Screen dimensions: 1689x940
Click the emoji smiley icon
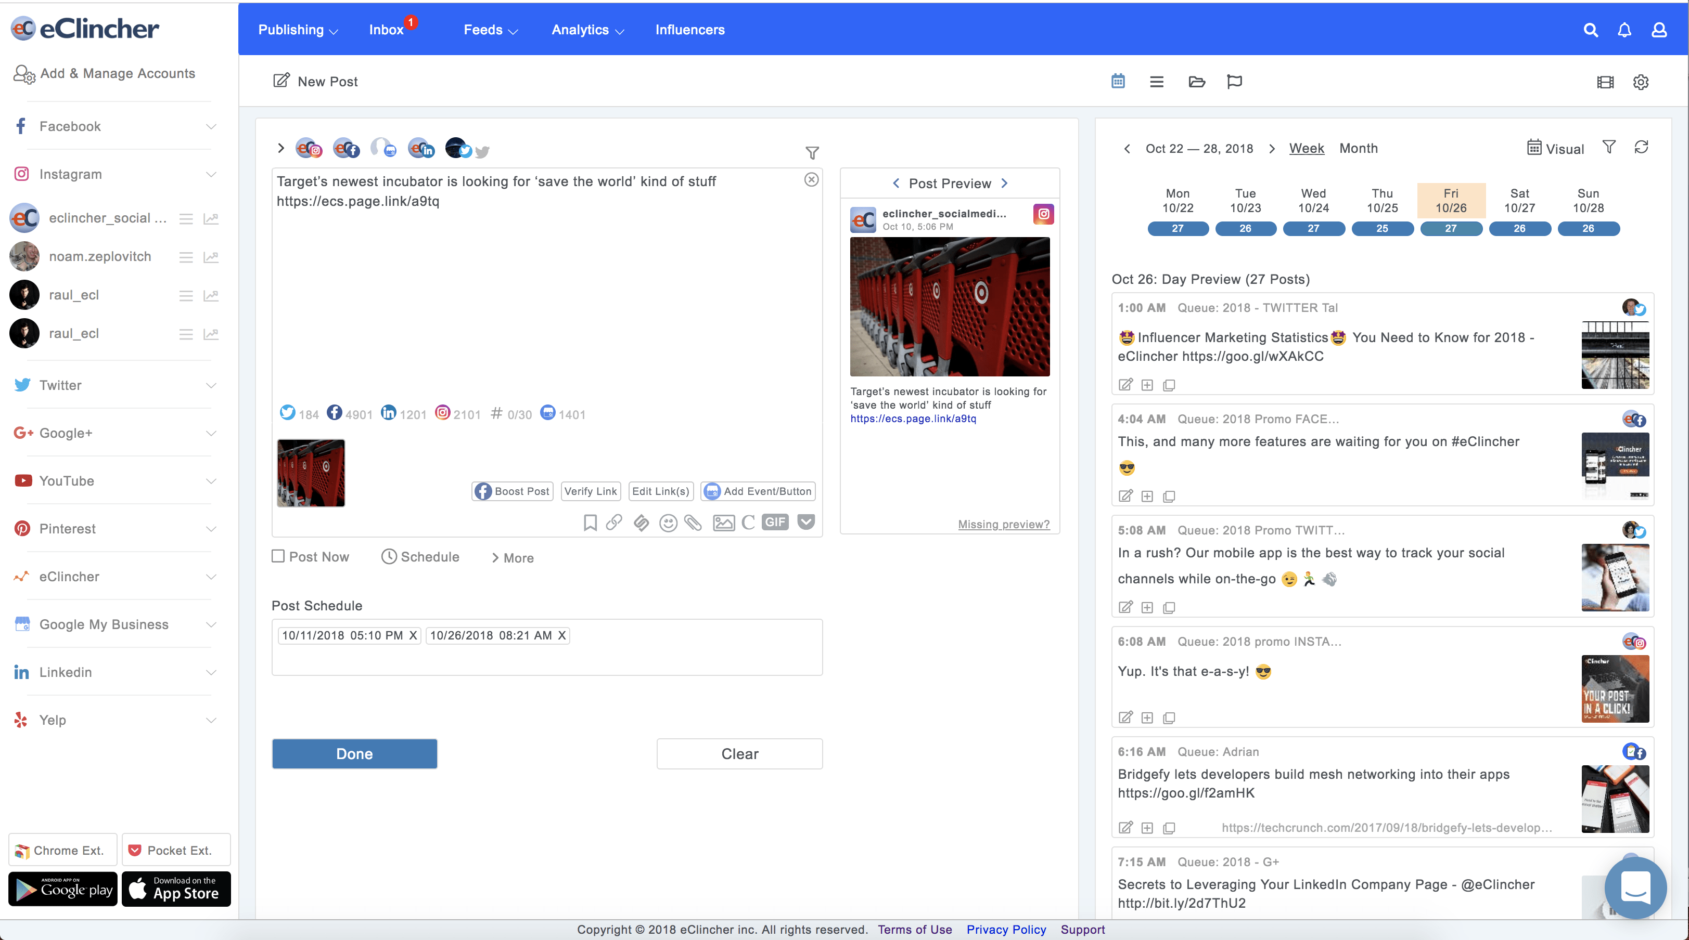(x=668, y=523)
